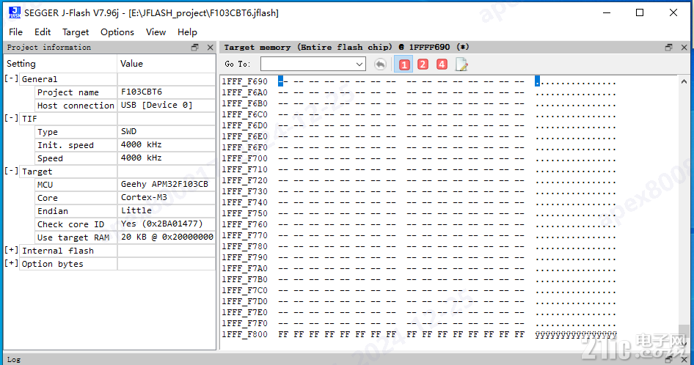Select the Endian value Little
The image size is (694, 365).
click(x=136, y=210)
